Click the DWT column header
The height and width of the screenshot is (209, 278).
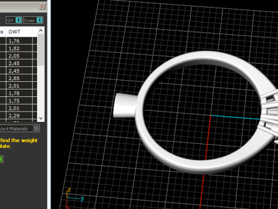click(19, 32)
